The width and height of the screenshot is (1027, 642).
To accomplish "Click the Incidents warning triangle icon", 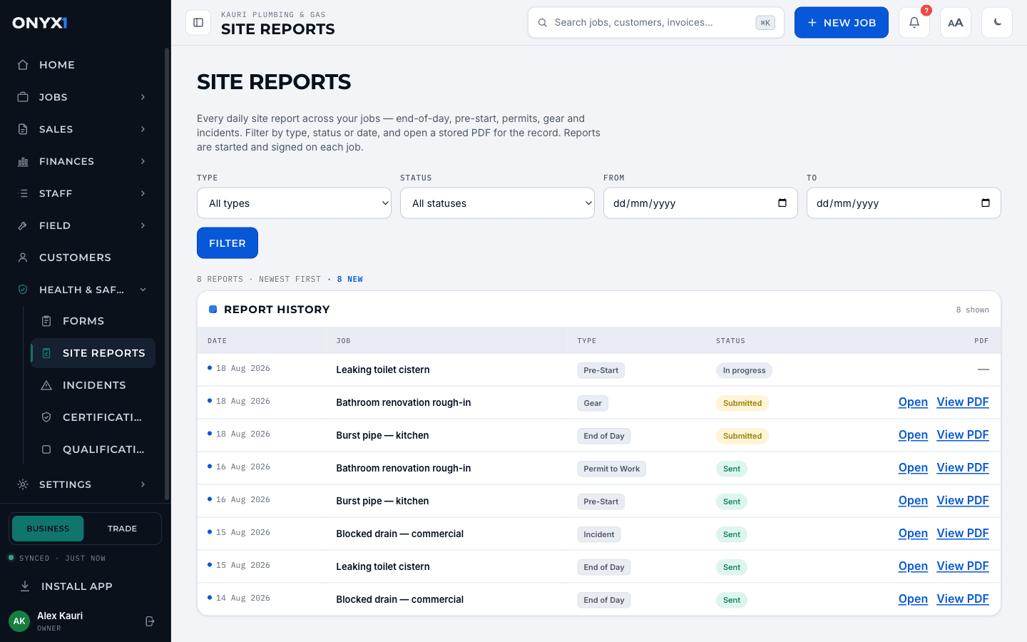I will pos(46,385).
